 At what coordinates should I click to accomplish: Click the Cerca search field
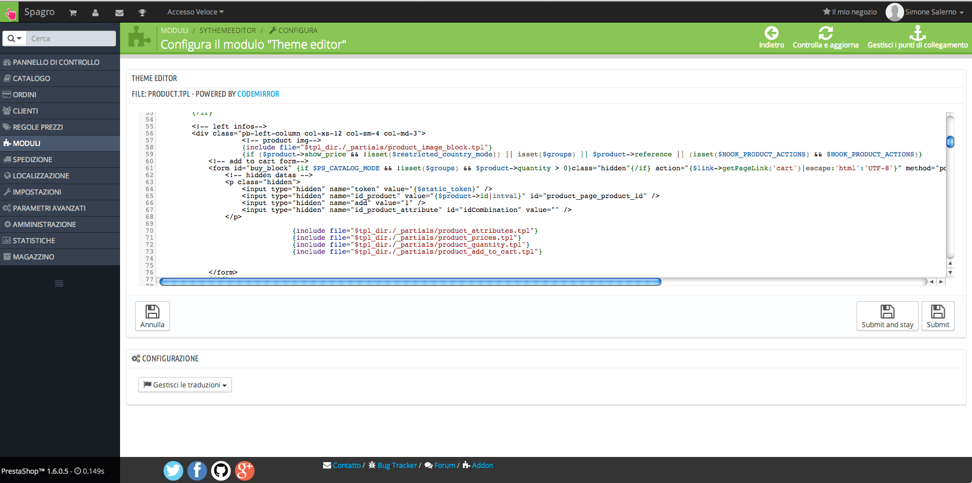pos(71,38)
